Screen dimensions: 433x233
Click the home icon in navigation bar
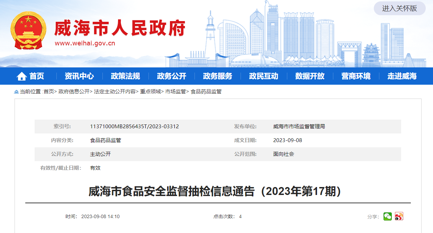click(22, 76)
